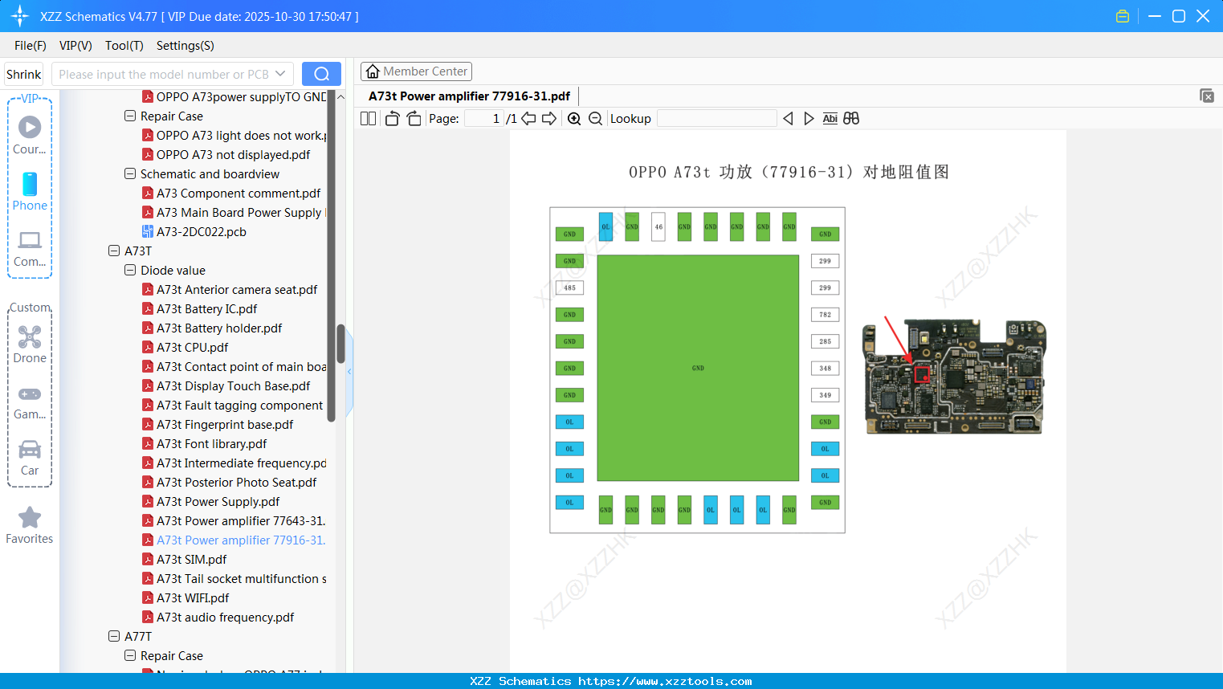Screen dimensions: 1223x689
Task: Click the Lookup text field
Action: tap(717, 119)
